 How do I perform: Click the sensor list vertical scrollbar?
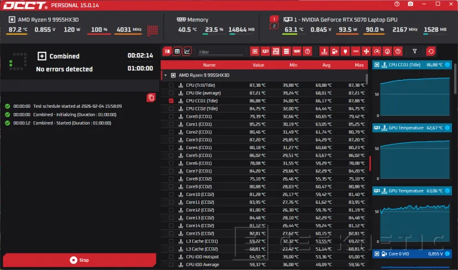(x=366, y=80)
